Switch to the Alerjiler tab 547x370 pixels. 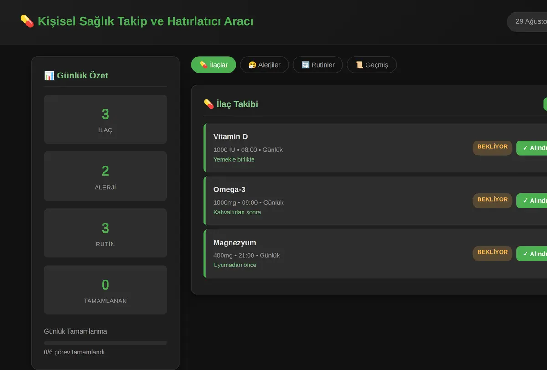click(x=264, y=65)
